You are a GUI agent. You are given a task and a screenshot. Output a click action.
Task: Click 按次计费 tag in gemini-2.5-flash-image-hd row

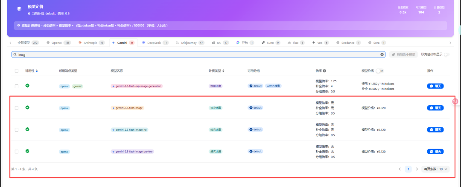[x=216, y=129]
